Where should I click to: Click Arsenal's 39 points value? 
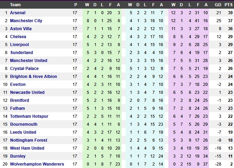pyautogui.click(x=229, y=13)
